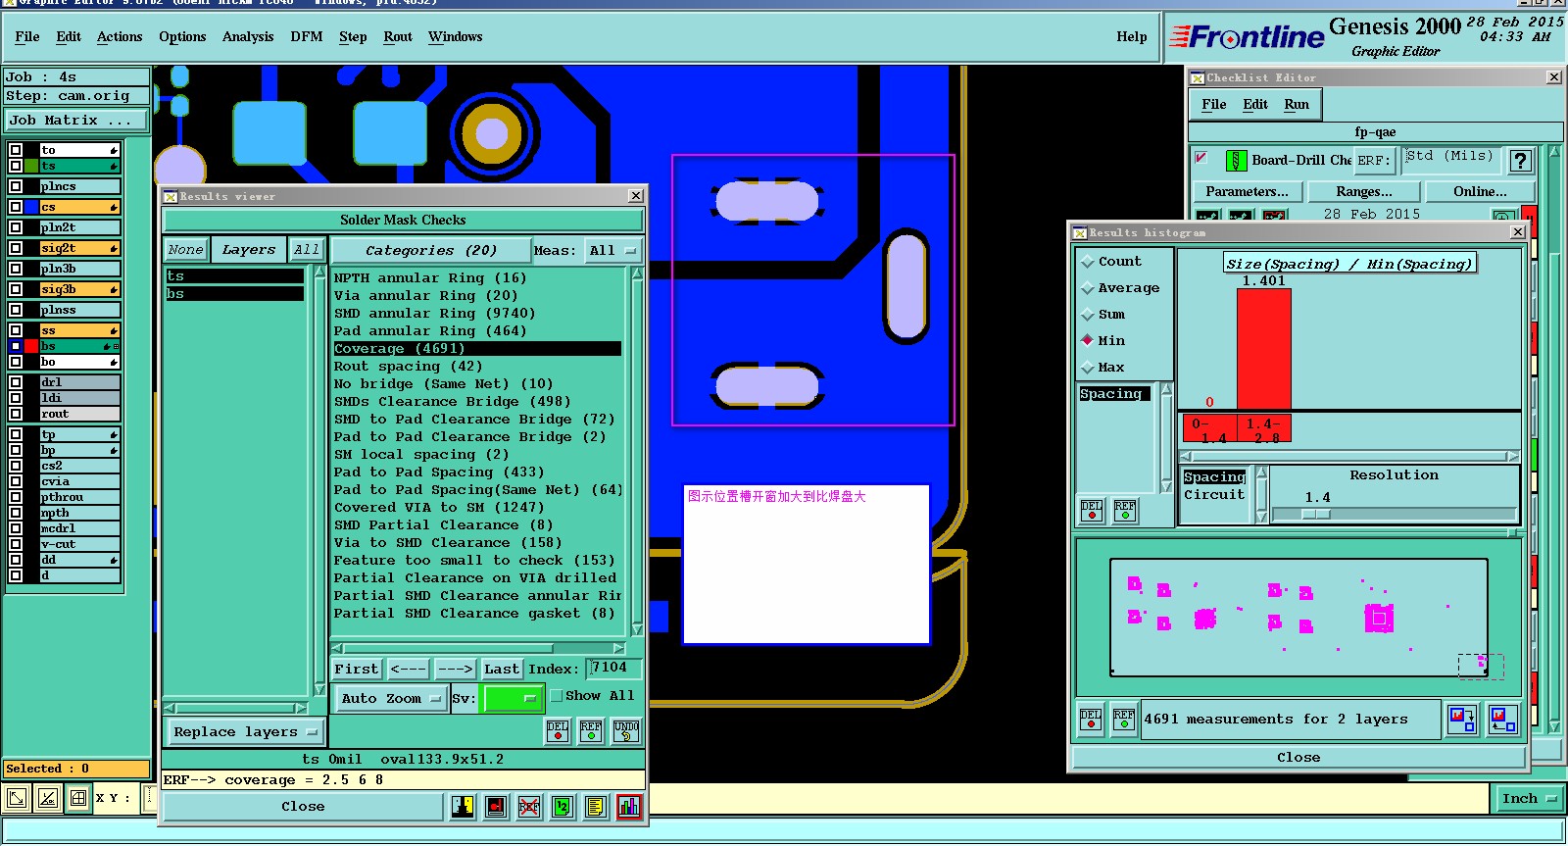The image size is (1568, 846).
Task: Click the red-framed bar chart histogram icon
Action: 629,807
